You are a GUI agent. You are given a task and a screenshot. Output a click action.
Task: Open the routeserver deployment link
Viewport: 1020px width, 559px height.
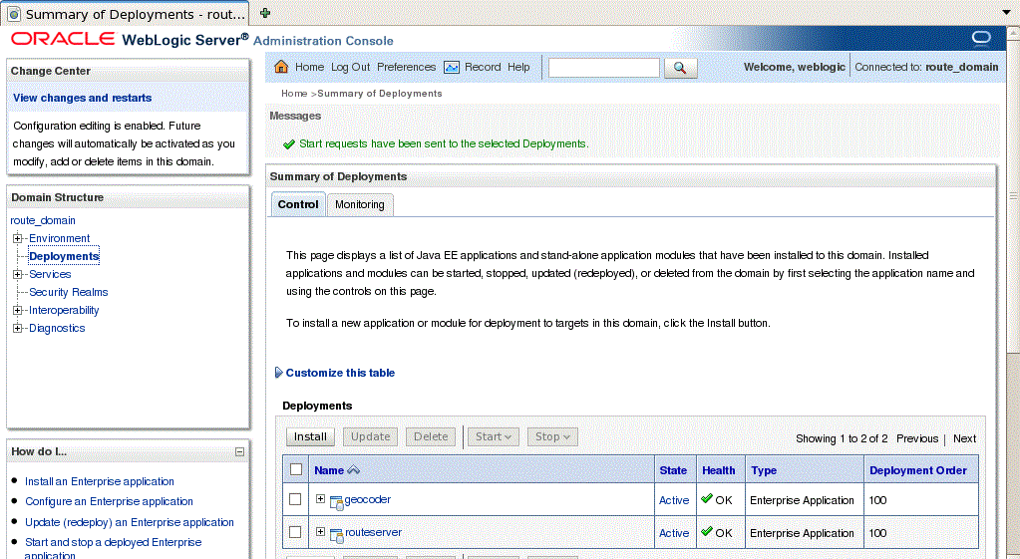373,532
